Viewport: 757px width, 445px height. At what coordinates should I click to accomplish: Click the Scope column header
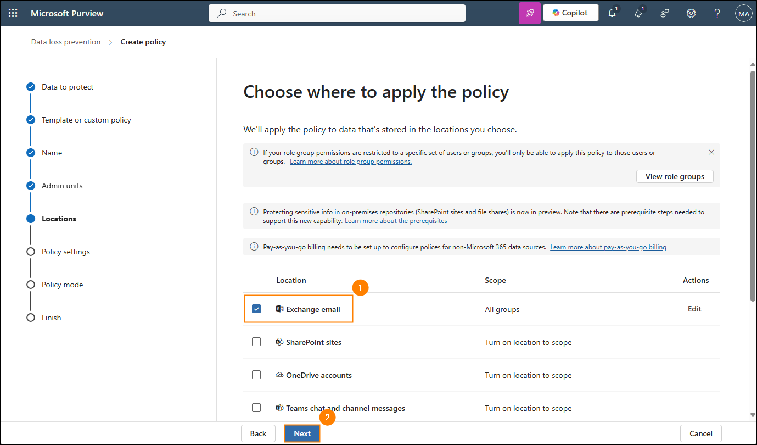pyautogui.click(x=495, y=280)
